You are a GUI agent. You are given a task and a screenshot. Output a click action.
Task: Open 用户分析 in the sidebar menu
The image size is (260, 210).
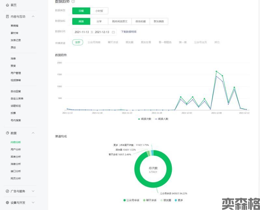16,149
